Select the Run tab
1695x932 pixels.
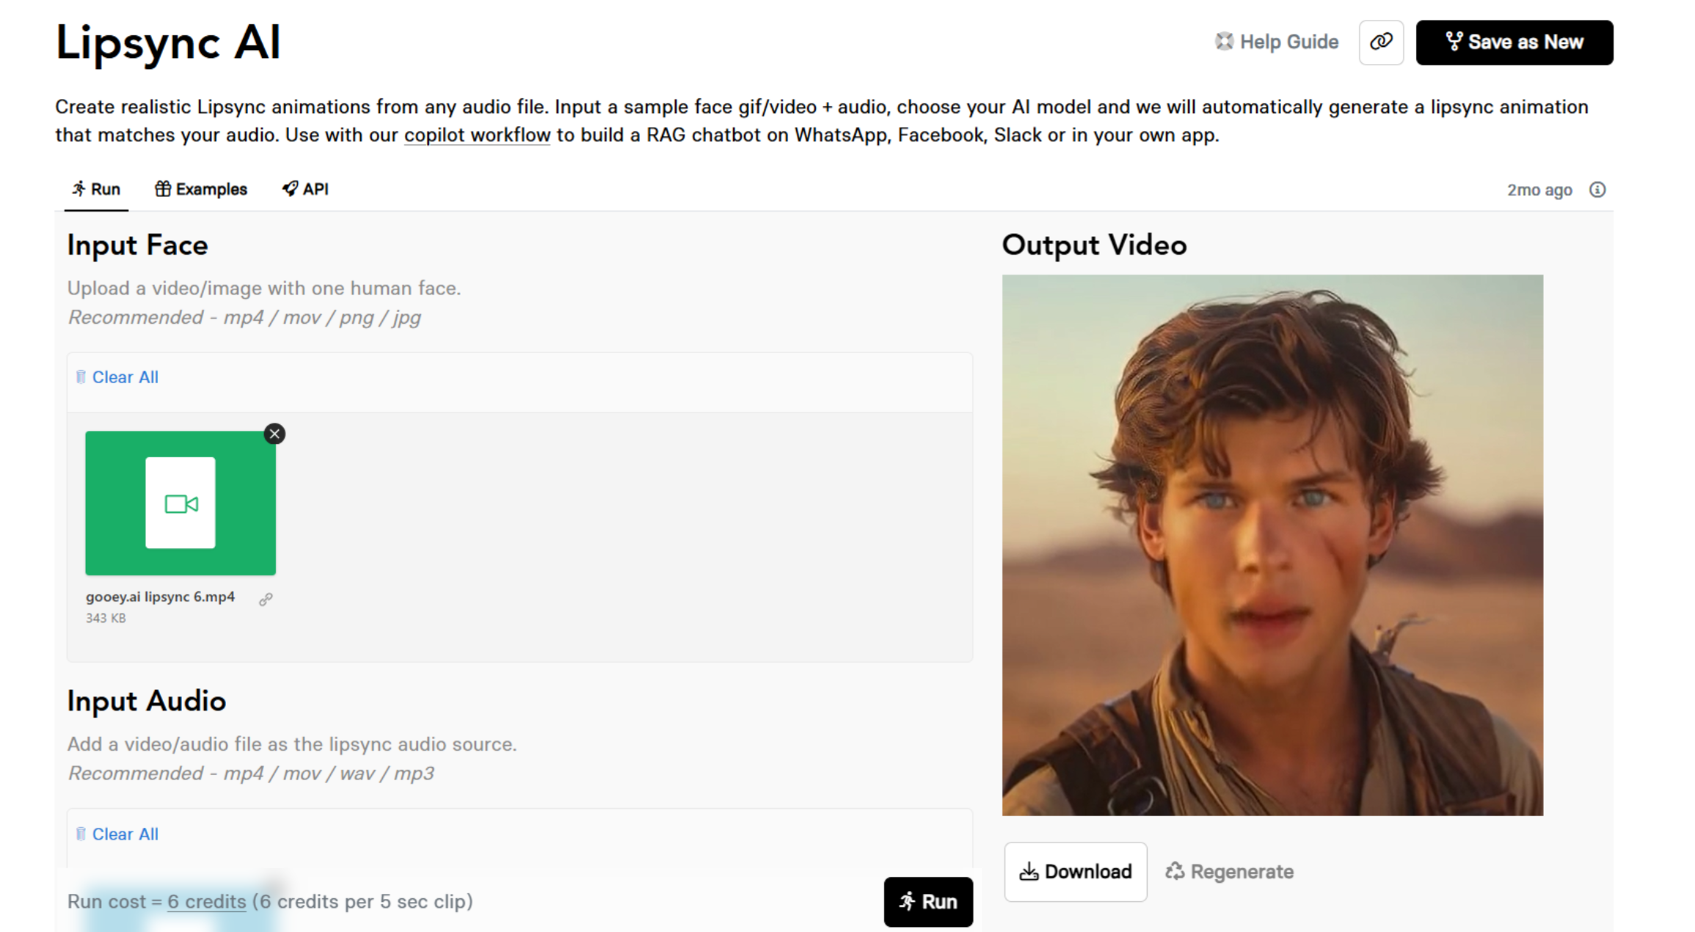click(x=96, y=189)
